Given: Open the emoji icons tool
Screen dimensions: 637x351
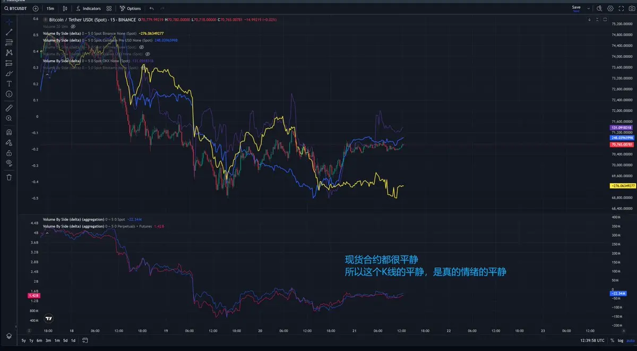Looking at the screenshot, I should click(9, 93).
